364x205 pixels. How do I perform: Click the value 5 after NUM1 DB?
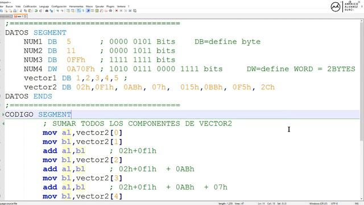click(x=69, y=42)
